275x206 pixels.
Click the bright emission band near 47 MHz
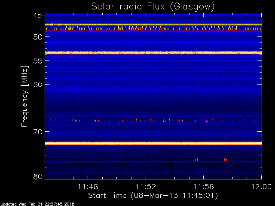click(x=153, y=24)
